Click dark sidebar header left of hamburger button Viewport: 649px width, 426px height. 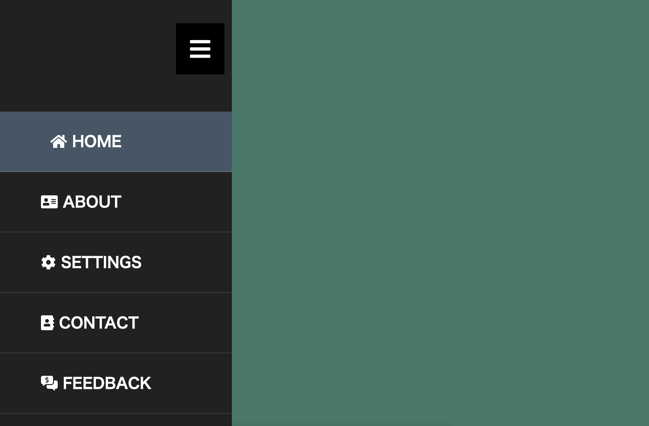tap(84, 49)
